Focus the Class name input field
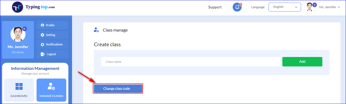This screenshot has width=346, height=104. pyautogui.click(x=191, y=62)
